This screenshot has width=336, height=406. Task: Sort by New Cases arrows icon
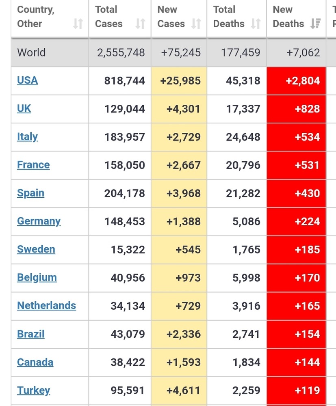point(196,24)
